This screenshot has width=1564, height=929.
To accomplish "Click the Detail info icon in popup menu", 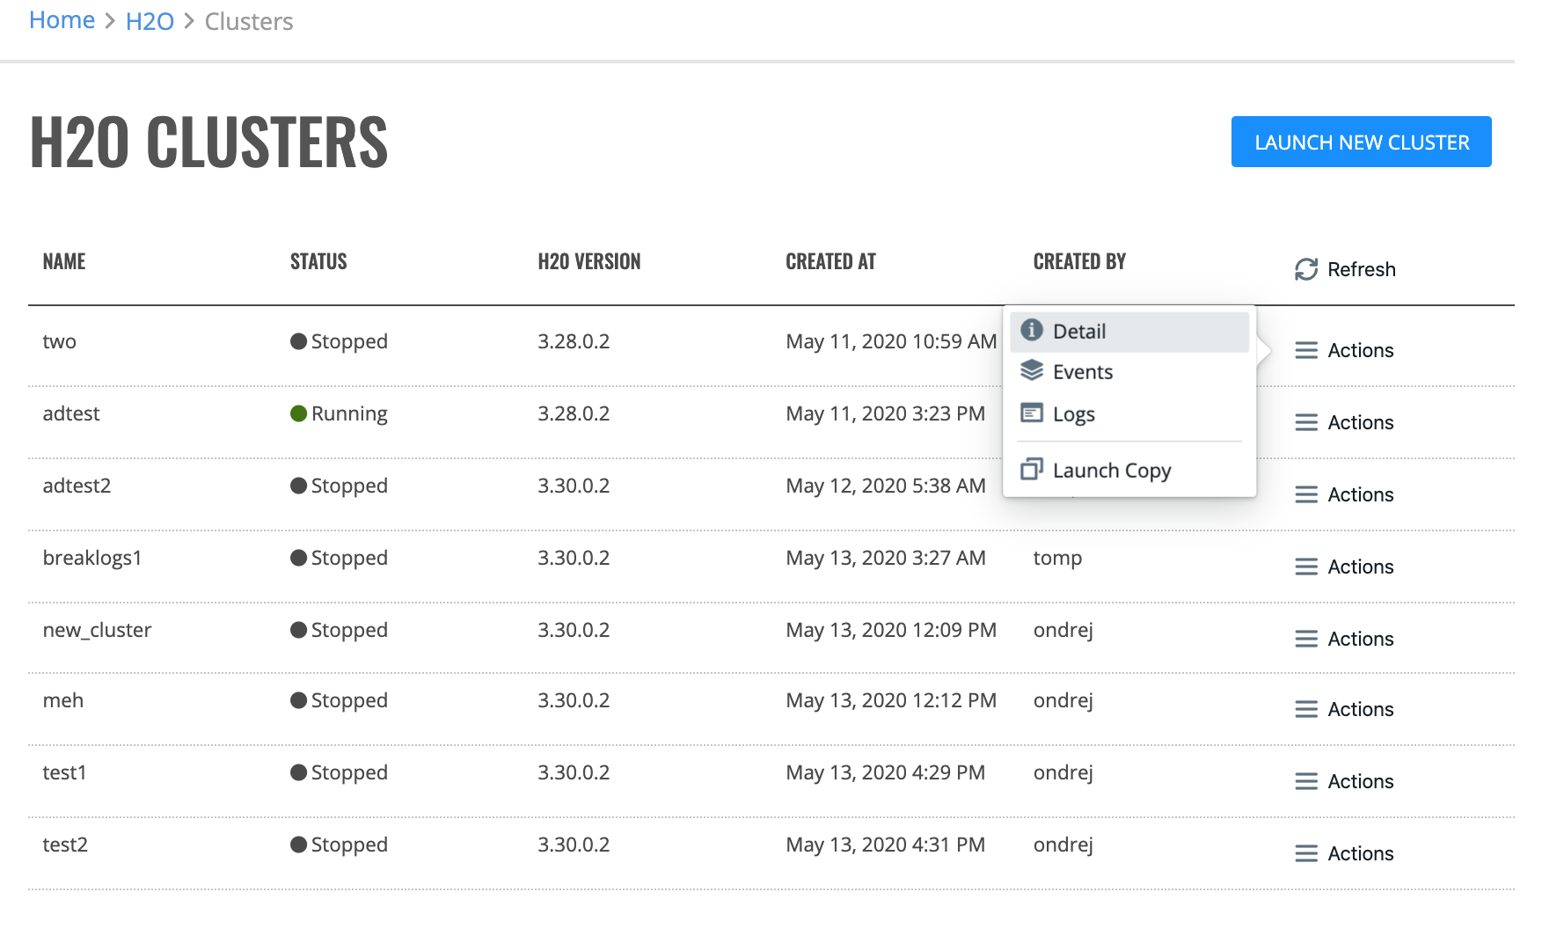I will coord(1032,330).
